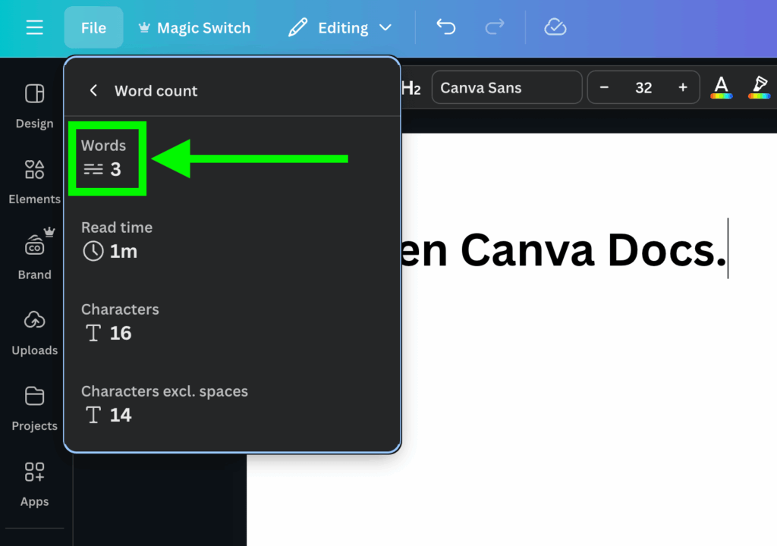Select Elements in the sidebar
Viewport: 777px width, 546px height.
34,178
